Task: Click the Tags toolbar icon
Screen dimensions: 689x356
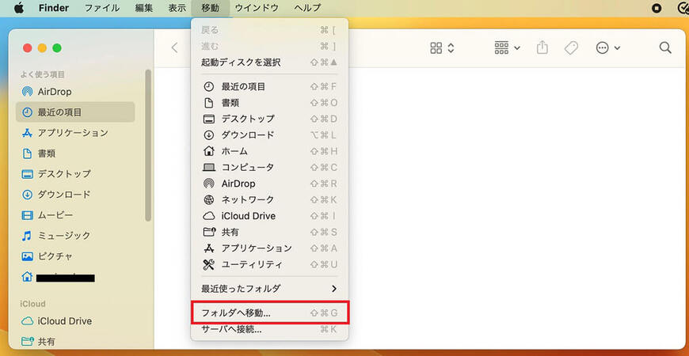Action: coord(571,48)
